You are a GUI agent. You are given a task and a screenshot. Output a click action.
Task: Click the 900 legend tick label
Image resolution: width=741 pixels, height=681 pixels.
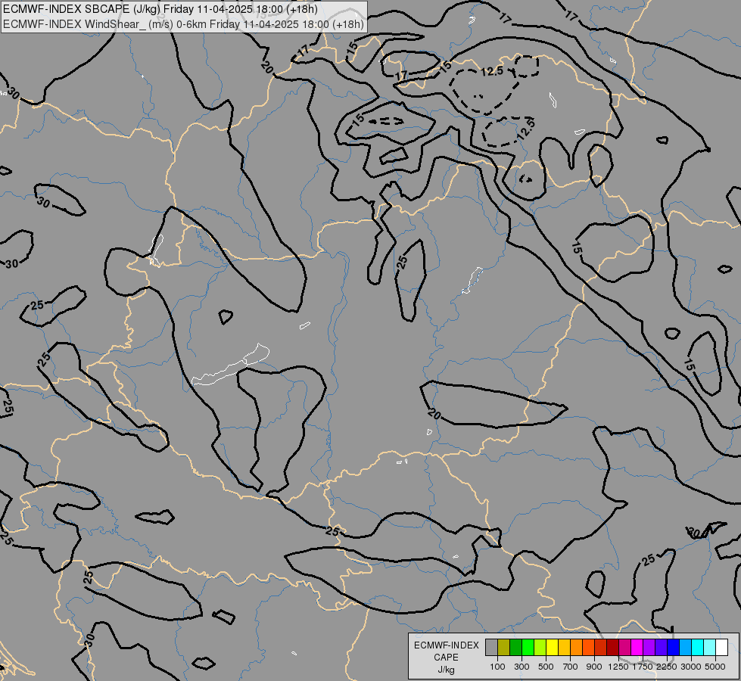tap(594, 667)
